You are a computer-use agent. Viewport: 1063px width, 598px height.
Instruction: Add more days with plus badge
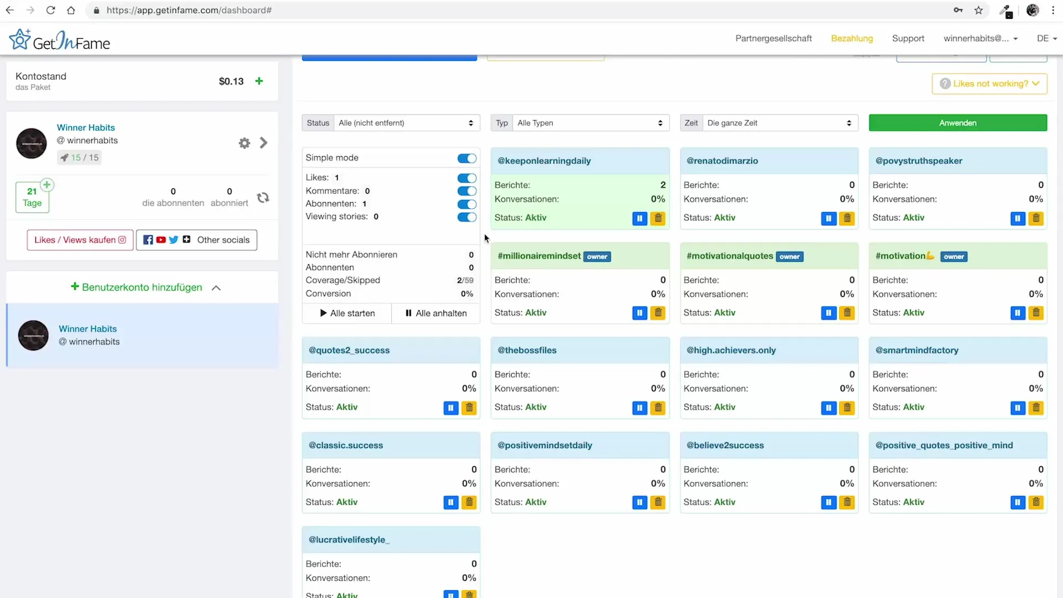47,184
